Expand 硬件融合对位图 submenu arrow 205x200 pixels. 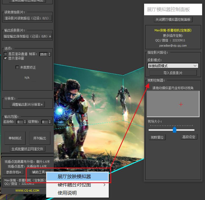click(104, 185)
